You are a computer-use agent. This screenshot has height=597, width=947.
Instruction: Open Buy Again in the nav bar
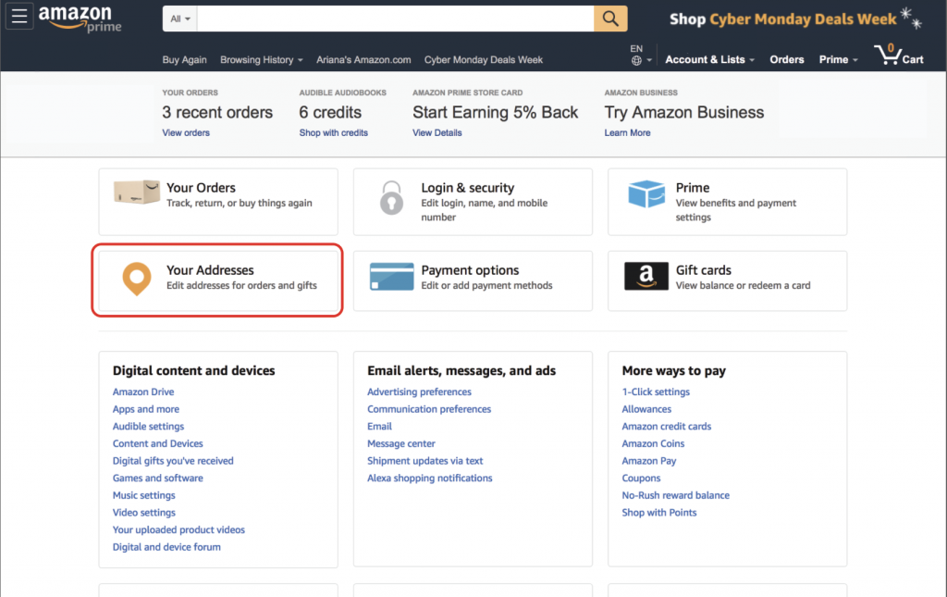184,60
